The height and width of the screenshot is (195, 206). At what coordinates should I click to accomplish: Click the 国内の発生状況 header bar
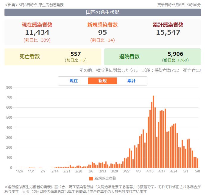(103, 12)
